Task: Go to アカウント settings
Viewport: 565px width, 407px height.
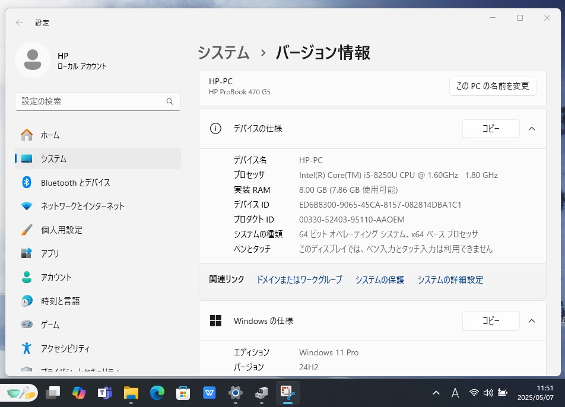Action: pos(98,277)
